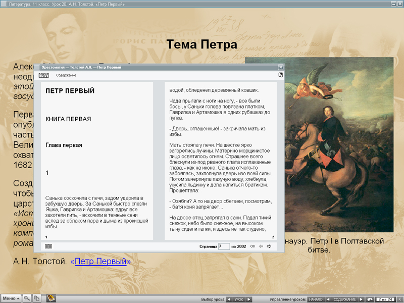Click the backward arrow beside ОК button
Screen dimensions: 404x303
click(261, 246)
